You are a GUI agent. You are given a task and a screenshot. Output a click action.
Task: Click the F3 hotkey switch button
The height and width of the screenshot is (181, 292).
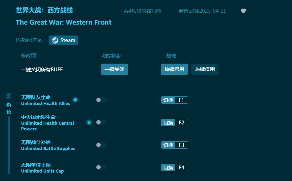(174, 145)
